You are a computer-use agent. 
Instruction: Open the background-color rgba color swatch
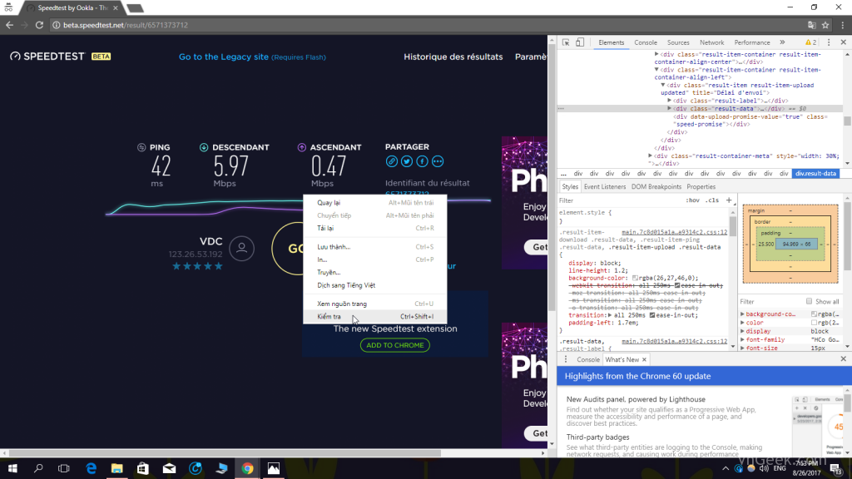coord(635,278)
